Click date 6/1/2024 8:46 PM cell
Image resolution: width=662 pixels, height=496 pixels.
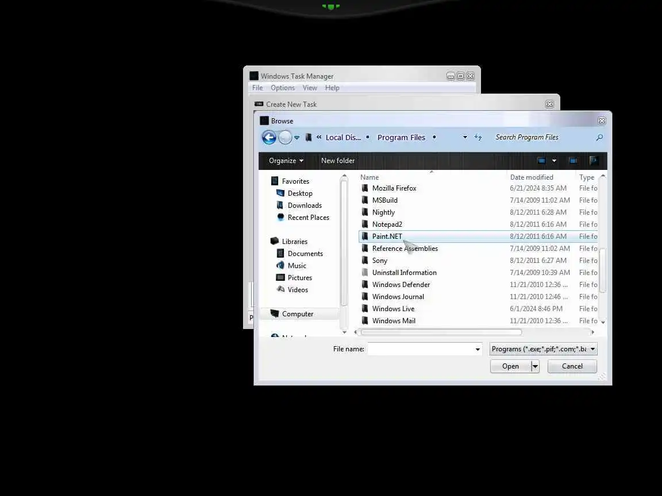[536, 309]
